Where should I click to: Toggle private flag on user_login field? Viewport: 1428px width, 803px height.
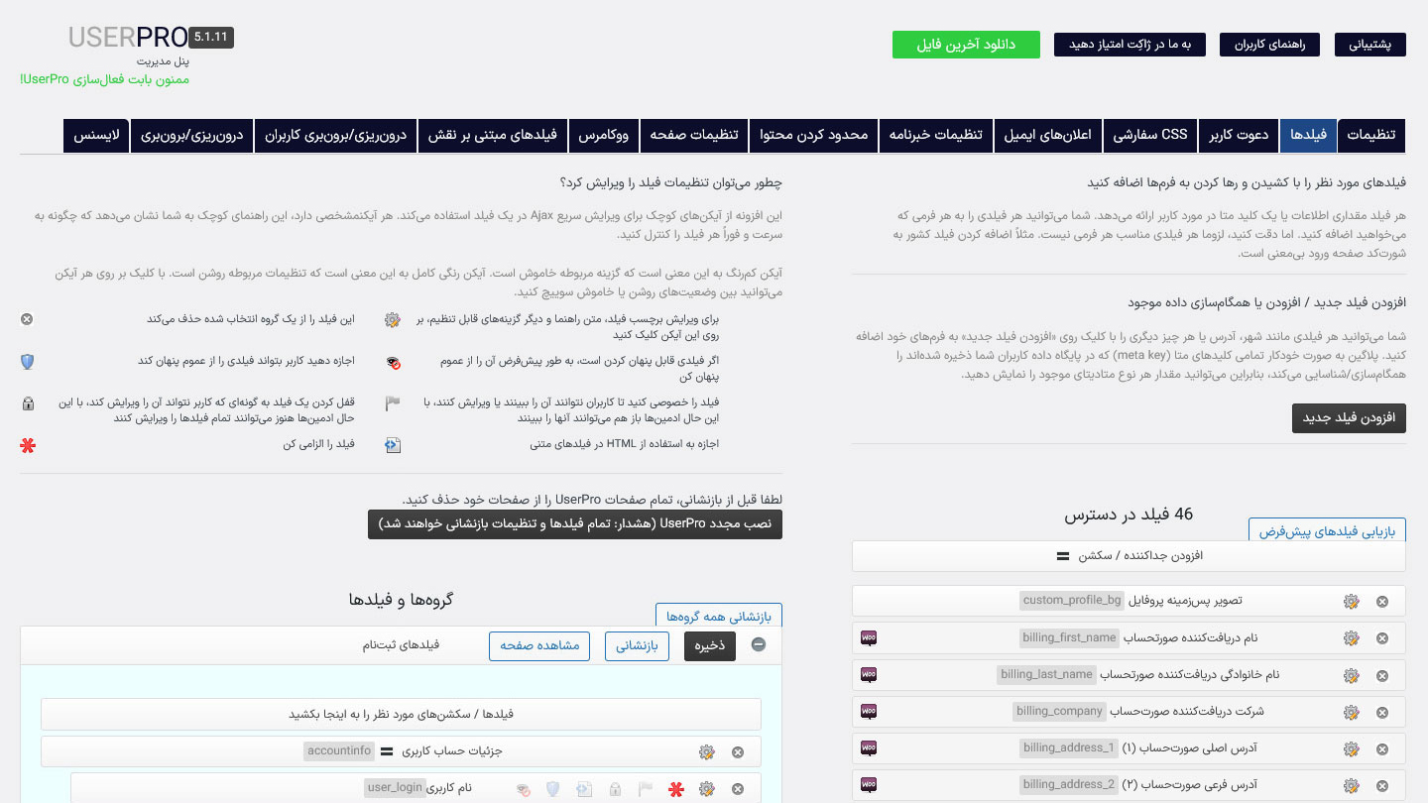(x=646, y=789)
